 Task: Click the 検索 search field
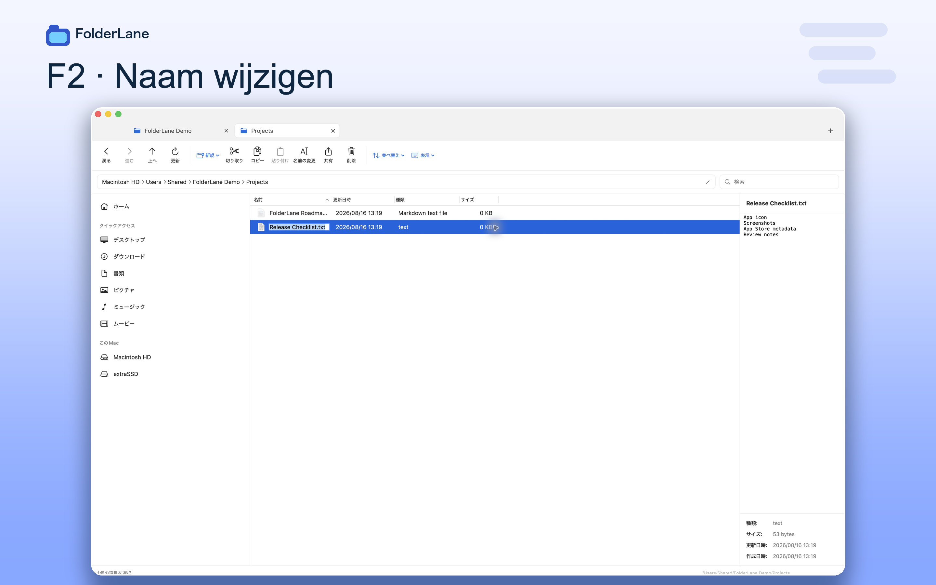[x=779, y=182]
